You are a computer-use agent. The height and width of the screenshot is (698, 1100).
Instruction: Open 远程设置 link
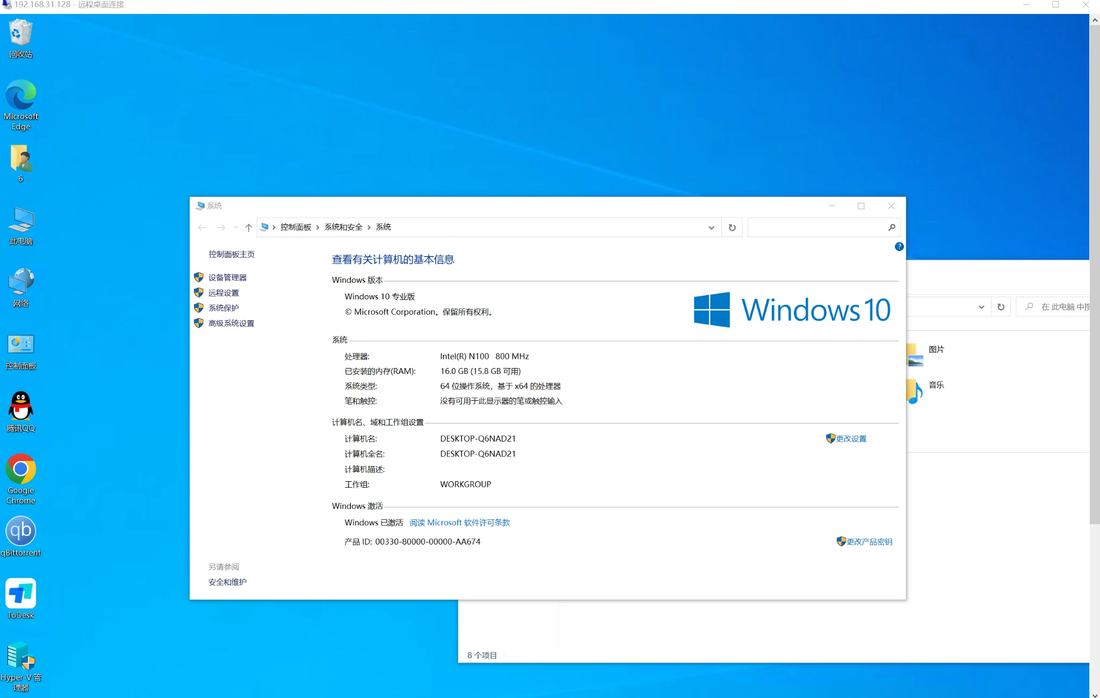[223, 293]
